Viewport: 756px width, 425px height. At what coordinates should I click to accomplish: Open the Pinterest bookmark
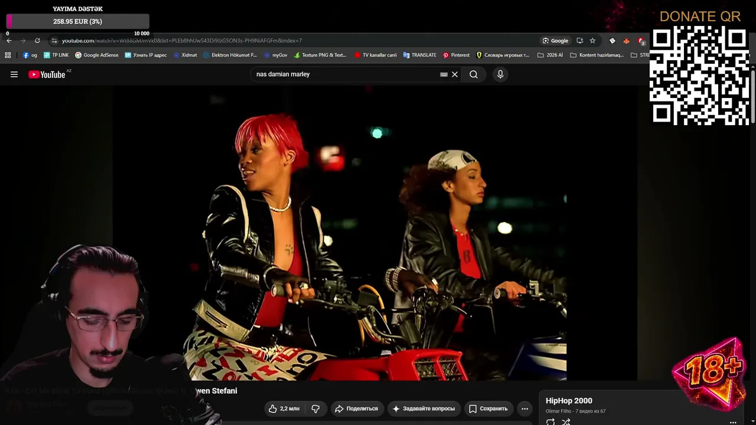pyautogui.click(x=456, y=55)
